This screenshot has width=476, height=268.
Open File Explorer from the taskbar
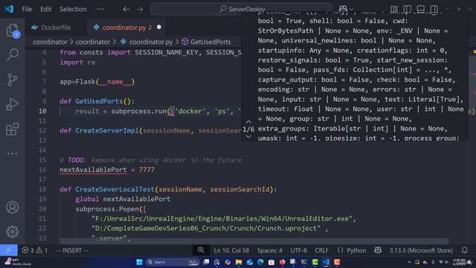tap(239, 262)
